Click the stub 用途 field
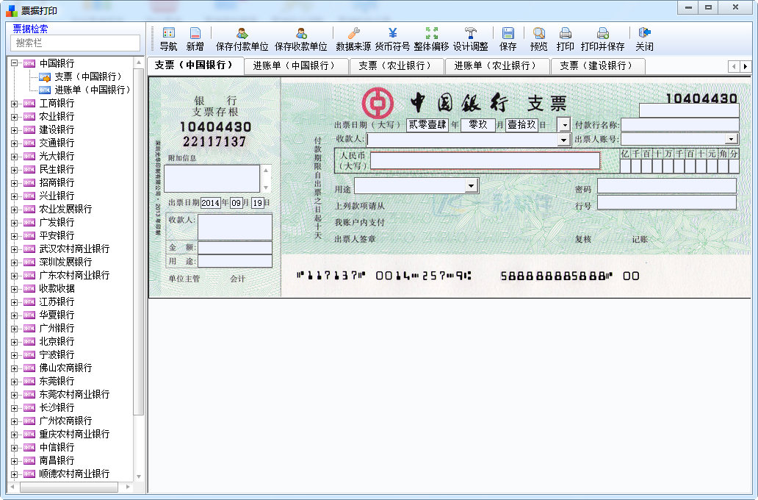This screenshot has height=500, width=758. (235, 261)
